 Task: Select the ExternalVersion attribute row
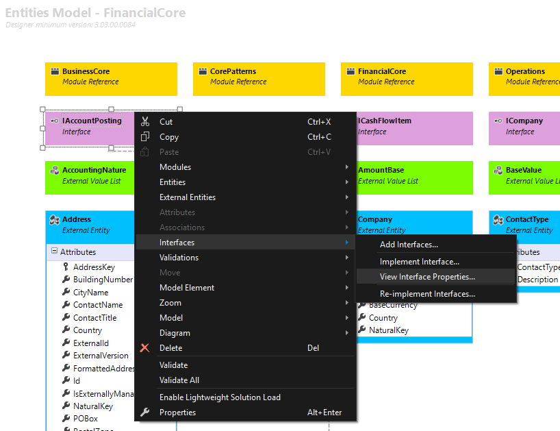[x=95, y=356]
